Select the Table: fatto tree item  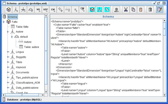[22, 27]
